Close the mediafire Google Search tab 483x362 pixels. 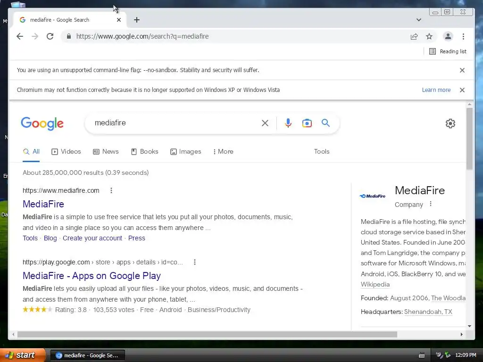(x=119, y=20)
